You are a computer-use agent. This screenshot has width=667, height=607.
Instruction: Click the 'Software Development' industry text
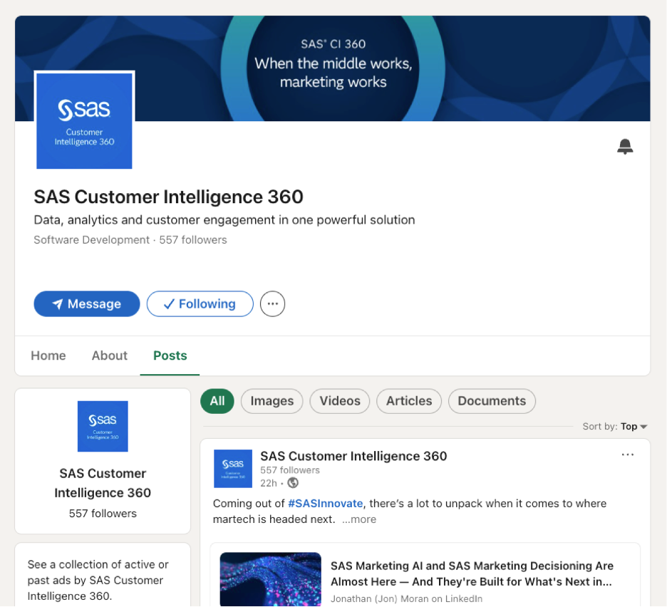[x=91, y=240]
